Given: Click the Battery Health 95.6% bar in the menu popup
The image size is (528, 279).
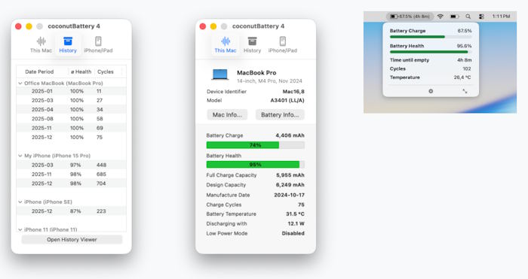Looking at the screenshot, I should click(431, 52).
